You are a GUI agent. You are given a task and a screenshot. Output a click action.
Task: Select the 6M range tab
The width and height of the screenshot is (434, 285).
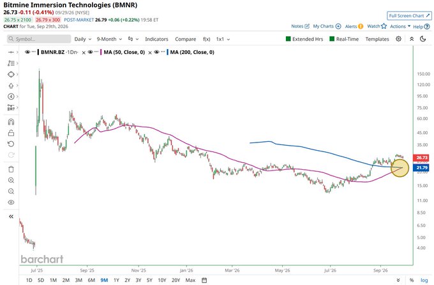[x=91, y=280]
